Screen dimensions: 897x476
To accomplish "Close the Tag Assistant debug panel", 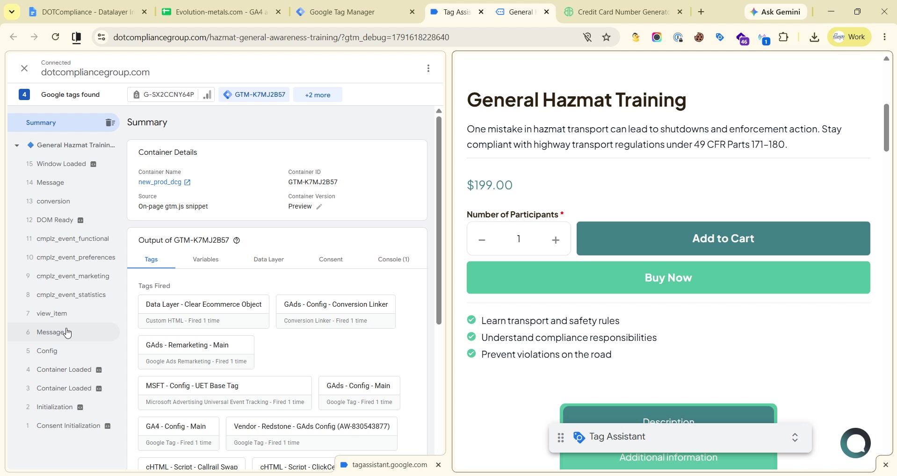I will 24,69.
